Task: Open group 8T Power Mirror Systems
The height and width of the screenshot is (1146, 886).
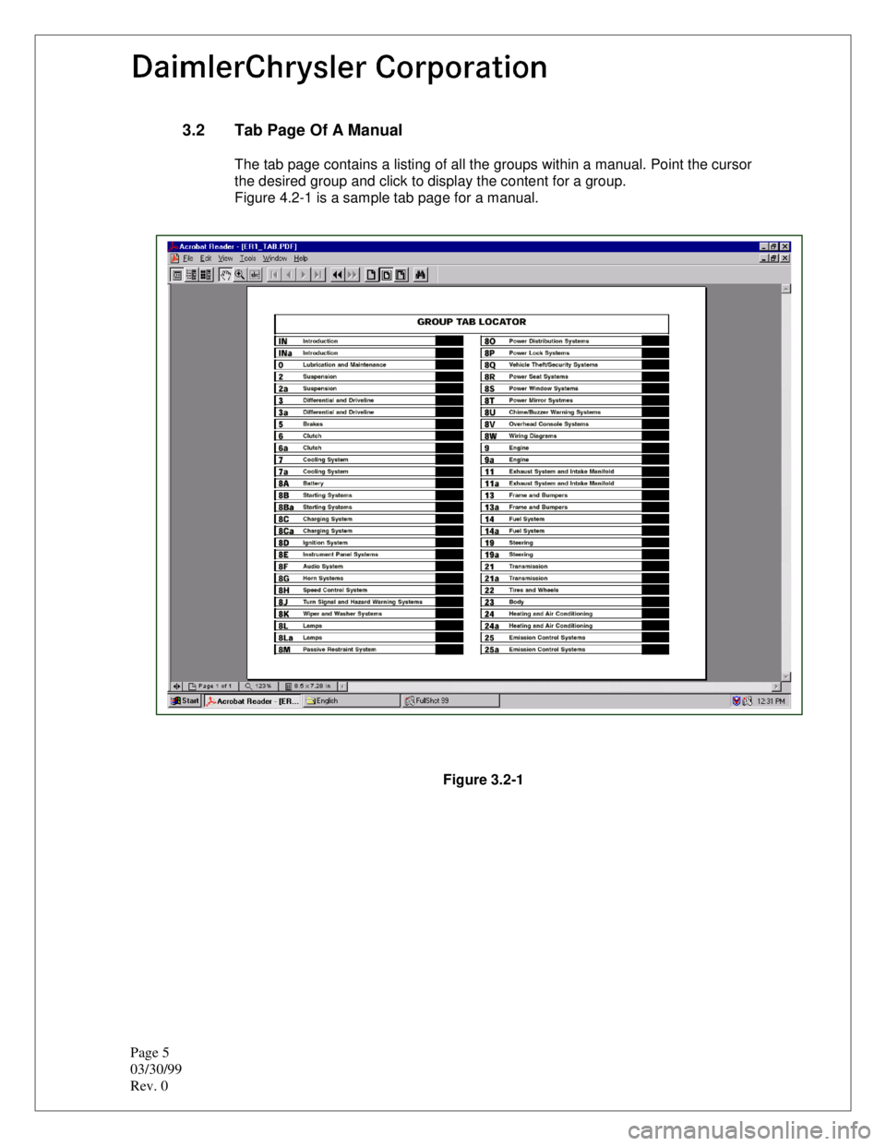Action: [x=575, y=400]
